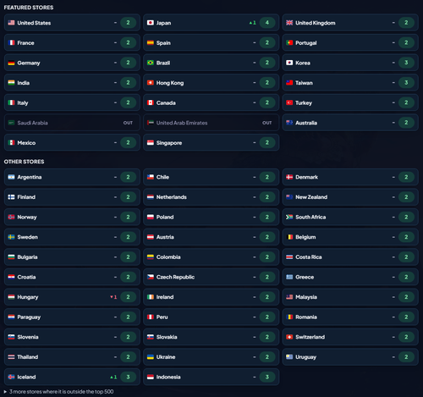Click the FEATURED STORES heading
423x397 pixels.
click(x=29, y=8)
